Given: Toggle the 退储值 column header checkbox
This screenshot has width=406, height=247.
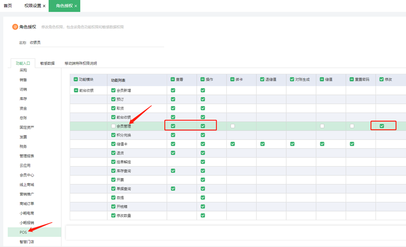Looking at the screenshot, I should tap(262, 79).
